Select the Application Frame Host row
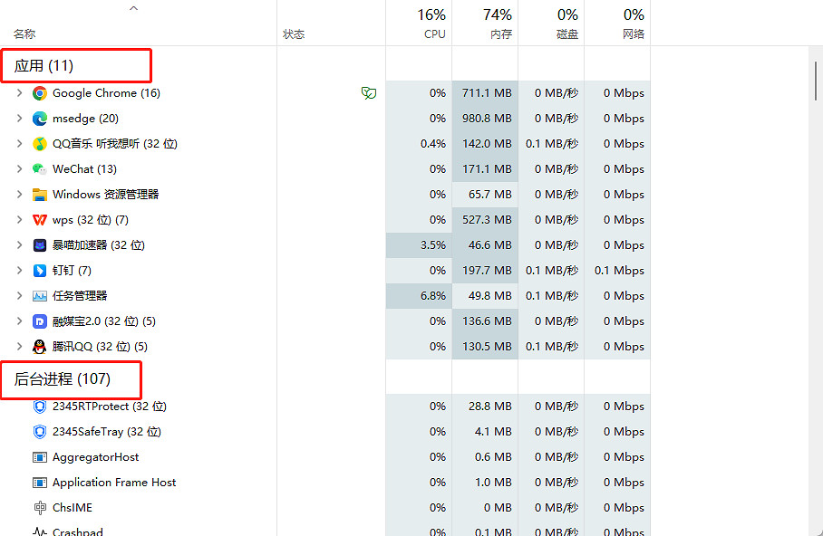 [x=114, y=483]
